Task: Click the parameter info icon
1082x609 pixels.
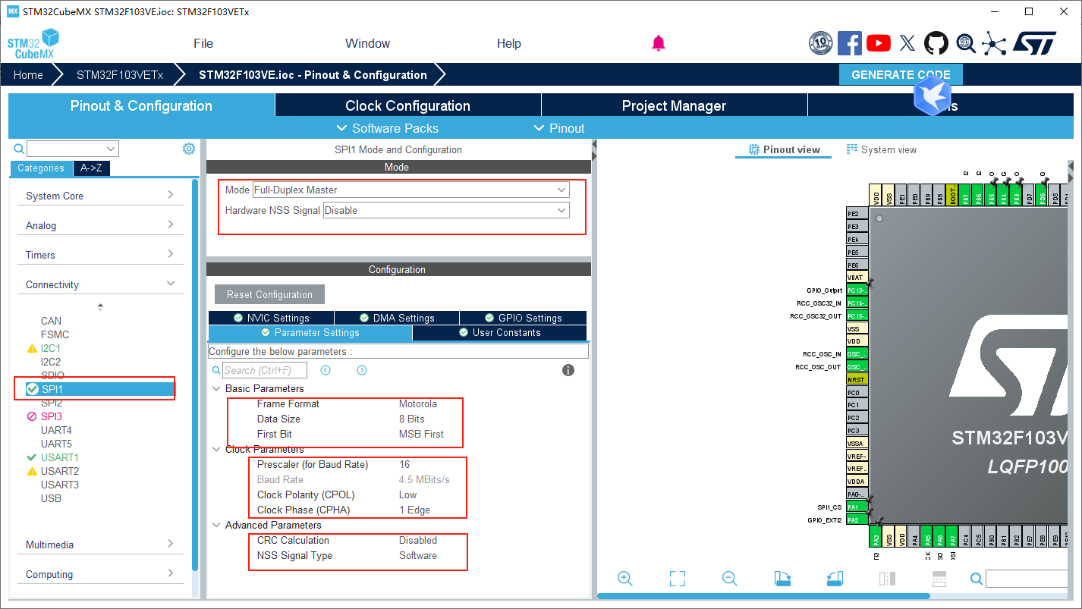Action: [568, 370]
